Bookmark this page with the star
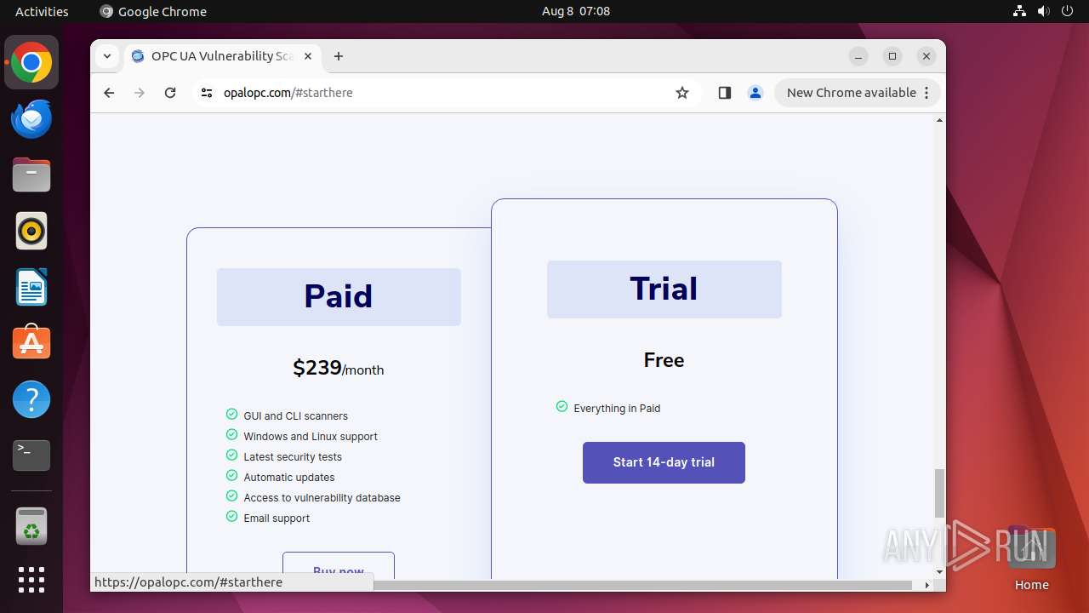This screenshot has height=613, width=1089. 682,93
